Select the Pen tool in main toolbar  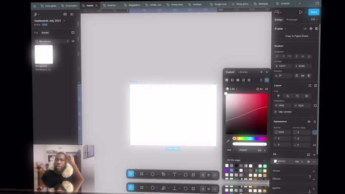click(x=163, y=174)
